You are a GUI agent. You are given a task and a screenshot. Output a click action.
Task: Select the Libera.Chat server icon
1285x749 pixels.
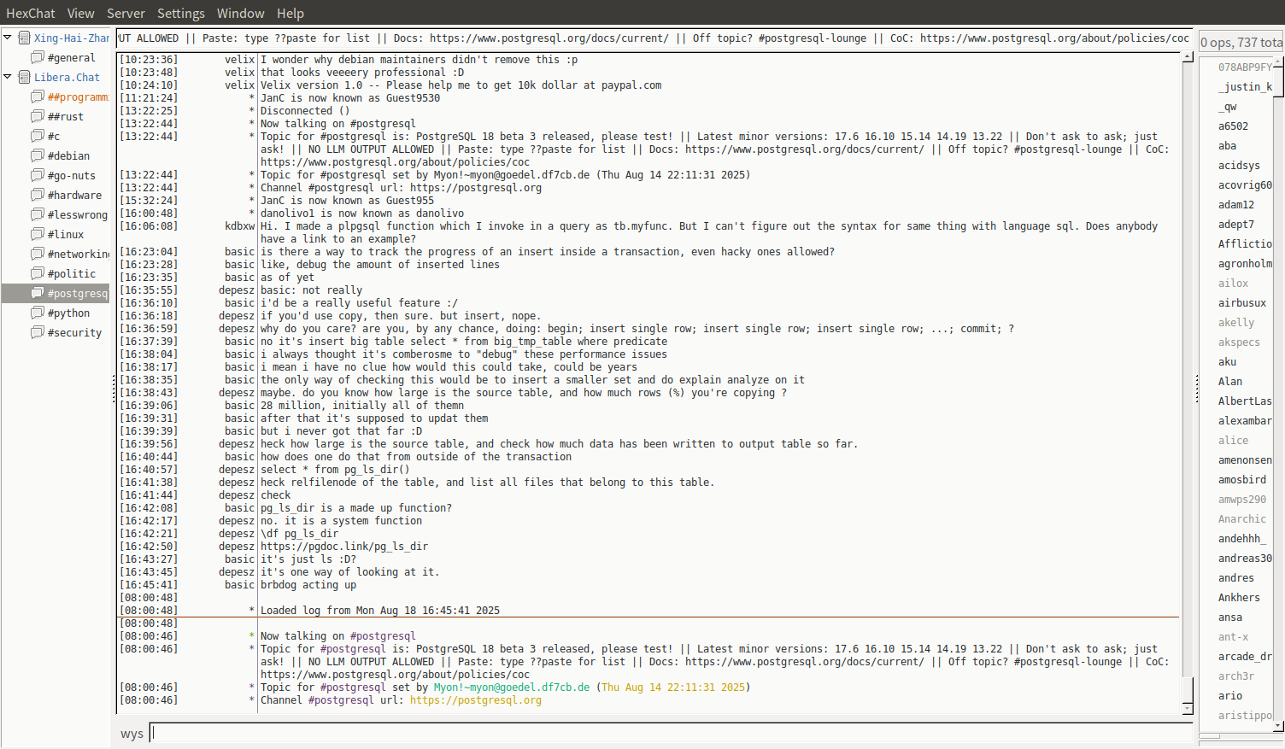tap(25, 77)
